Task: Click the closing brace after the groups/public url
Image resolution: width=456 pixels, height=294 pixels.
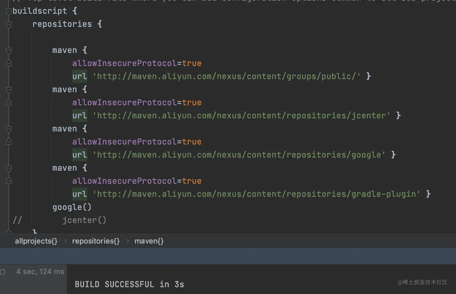Action: point(368,76)
